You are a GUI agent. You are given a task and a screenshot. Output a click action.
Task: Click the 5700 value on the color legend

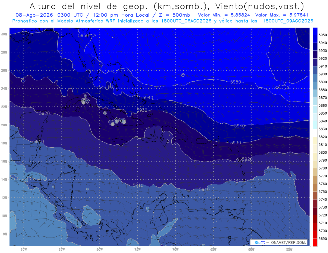click(323, 231)
